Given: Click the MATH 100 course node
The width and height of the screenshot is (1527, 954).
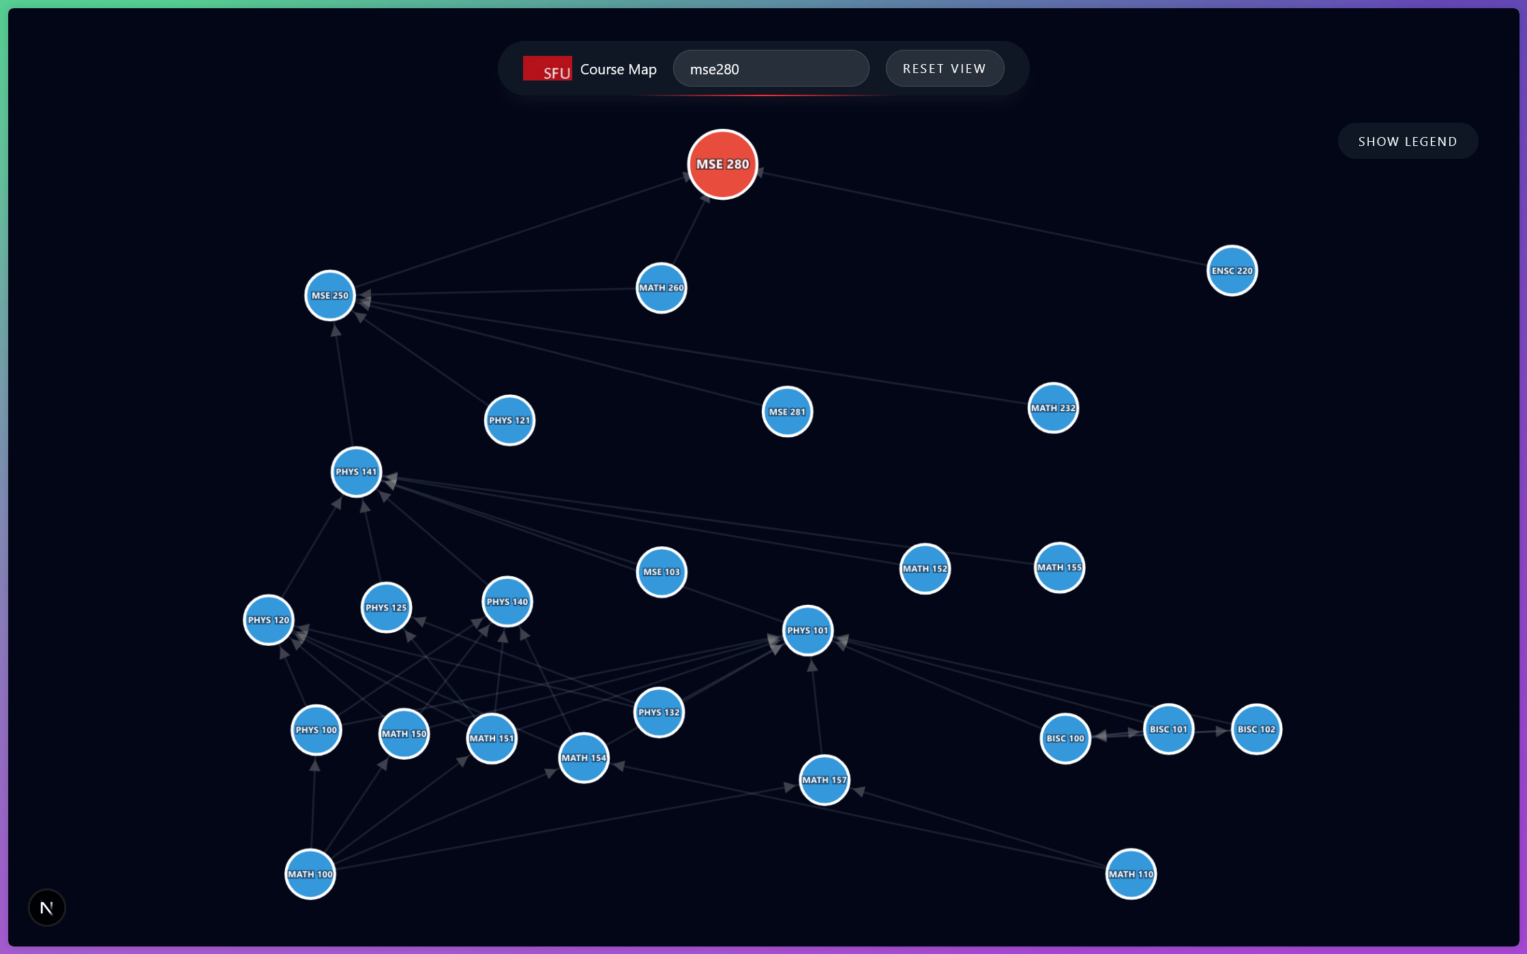Looking at the screenshot, I should pos(310,874).
